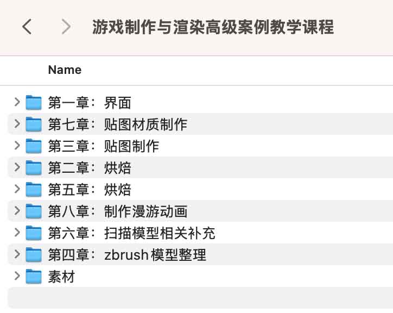
Task: Expand the 第四章:zbrush模型整理 folder
Action: click(17, 254)
